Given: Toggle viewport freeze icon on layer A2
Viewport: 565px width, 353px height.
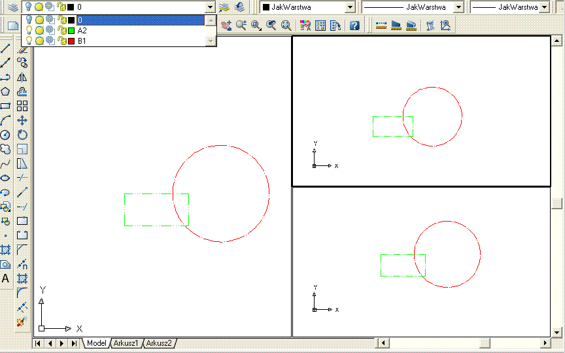Looking at the screenshot, I should 50,31.
